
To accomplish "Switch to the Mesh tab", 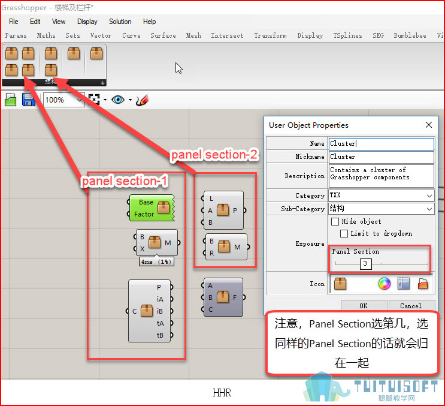I will pyautogui.click(x=193, y=35).
